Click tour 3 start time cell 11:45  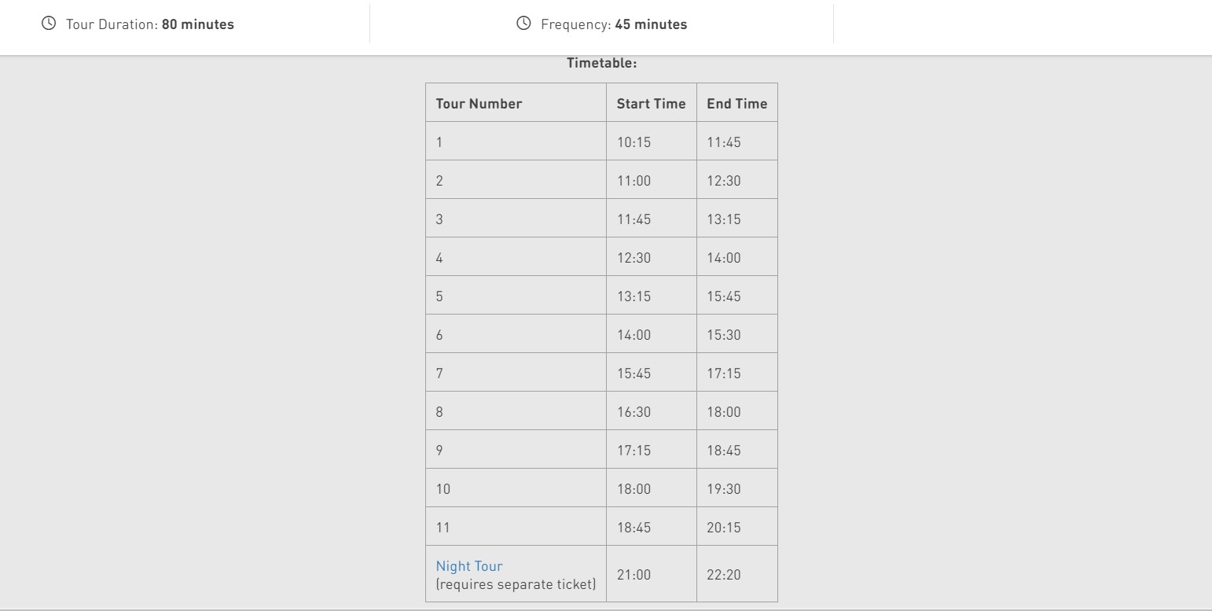652,219
